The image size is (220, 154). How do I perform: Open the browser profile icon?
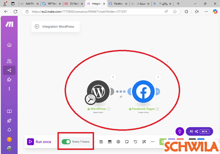click(x=5, y=4)
